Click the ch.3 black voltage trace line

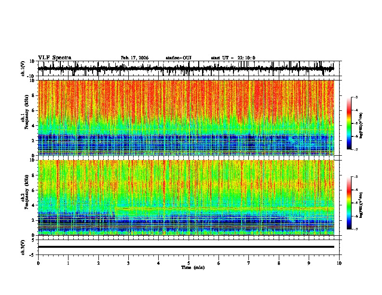point(186,247)
